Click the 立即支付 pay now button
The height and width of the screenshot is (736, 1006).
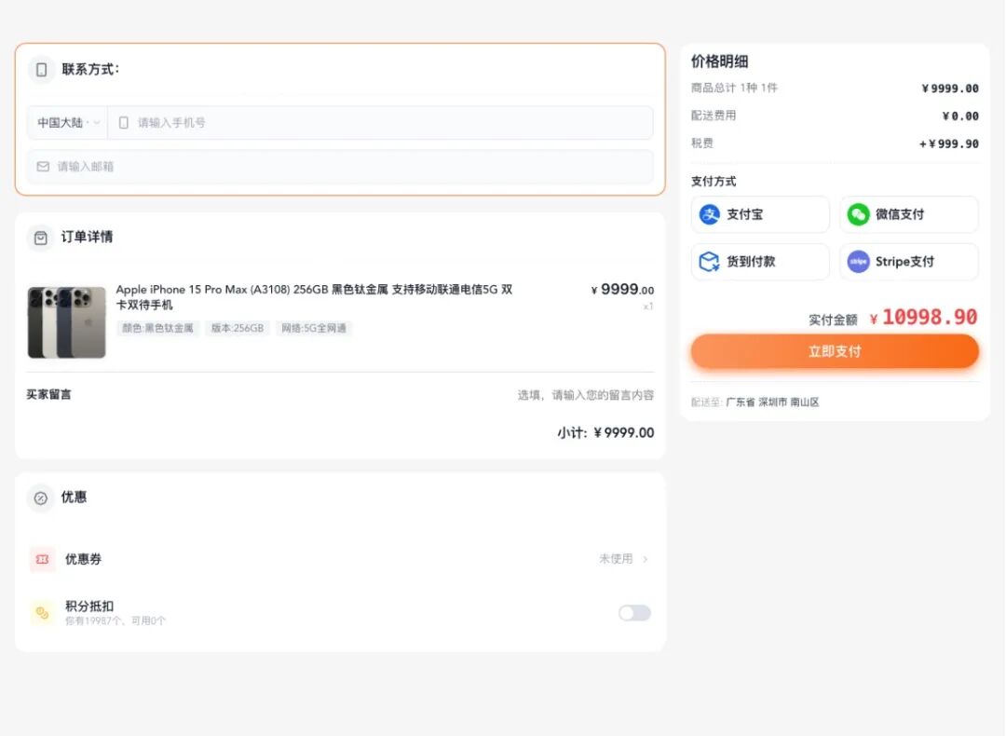834,351
